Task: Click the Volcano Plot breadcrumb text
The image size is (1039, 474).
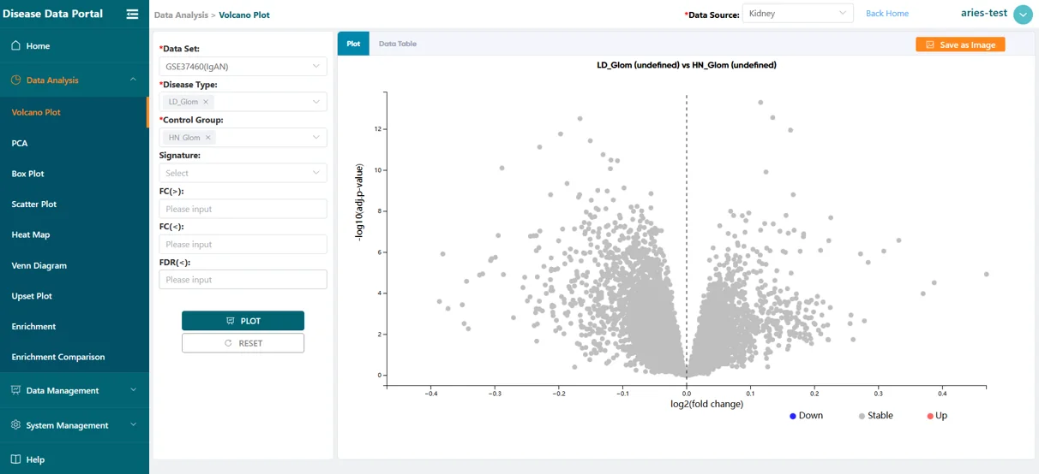Action: [244, 15]
